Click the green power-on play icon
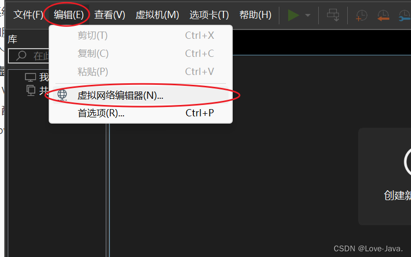Viewport: 411px width, 257px height. (293, 15)
